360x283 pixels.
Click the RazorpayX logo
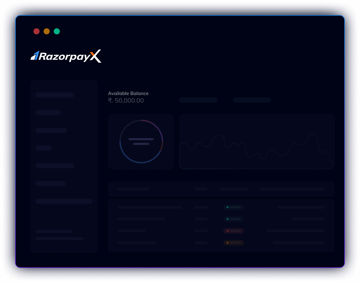pos(66,56)
